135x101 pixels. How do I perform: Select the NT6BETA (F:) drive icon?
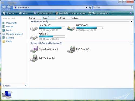pos(71,29)
